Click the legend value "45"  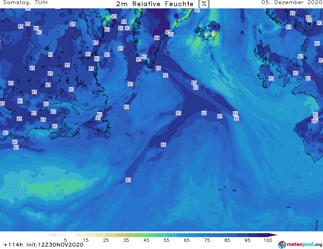tap(146, 240)
